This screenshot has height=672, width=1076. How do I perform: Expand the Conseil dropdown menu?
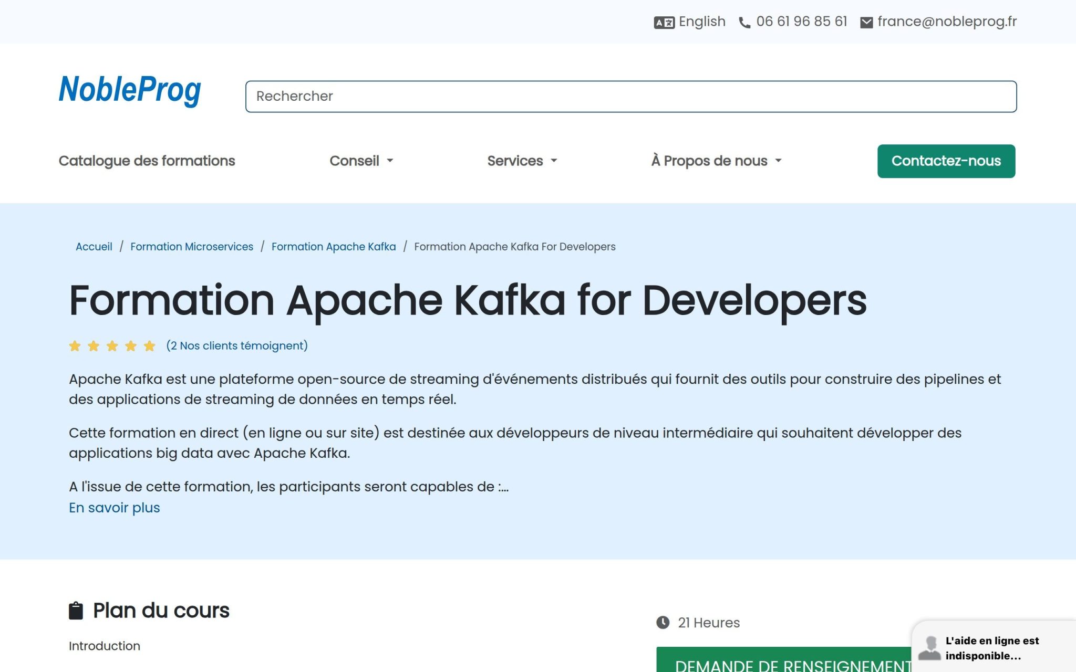coord(361,161)
